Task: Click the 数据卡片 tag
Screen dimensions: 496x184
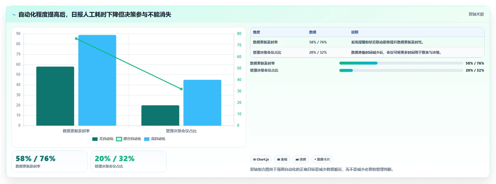Action: point(322,159)
